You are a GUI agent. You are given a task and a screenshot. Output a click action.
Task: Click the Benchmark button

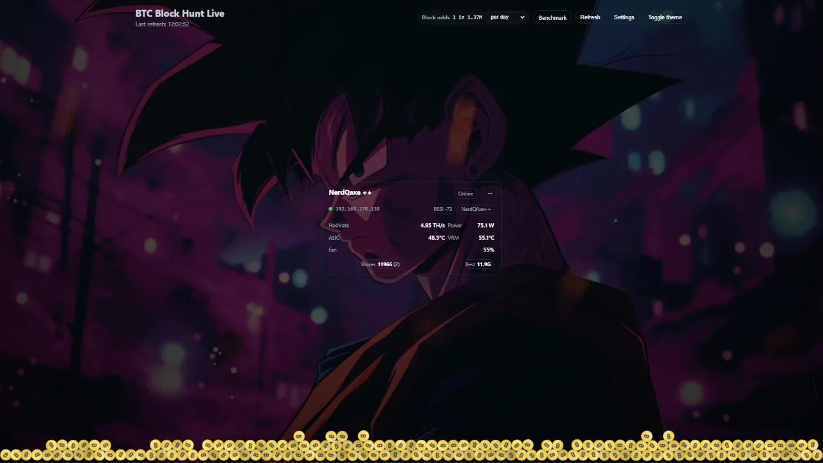pos(552,17)
